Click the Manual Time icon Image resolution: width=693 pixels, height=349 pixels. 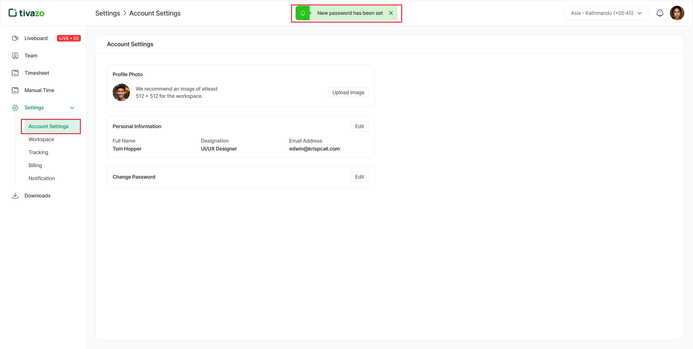point(15,90)
